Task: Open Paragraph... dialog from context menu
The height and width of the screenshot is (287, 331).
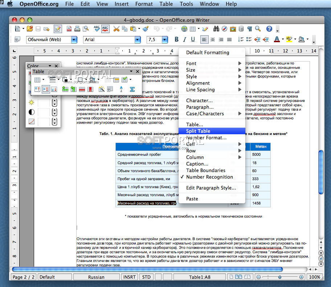Action: pyautogui.click(x=212, y=107)
